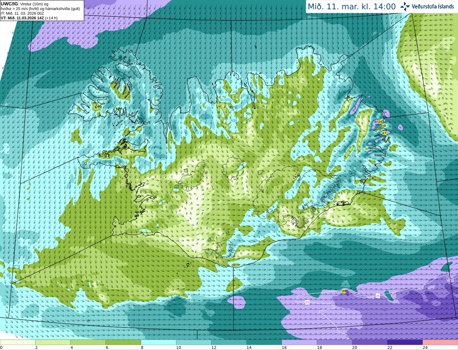The width and height of the screenshot is (458, 350).
Task: Click the 'UWC/IG: Vindur (10m) og' title line
Action: coord(25,4)
